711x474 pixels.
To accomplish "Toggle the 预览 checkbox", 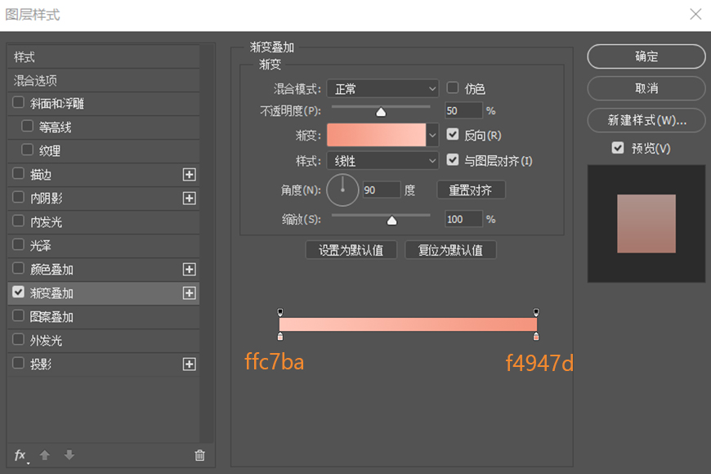I will 618,148.
